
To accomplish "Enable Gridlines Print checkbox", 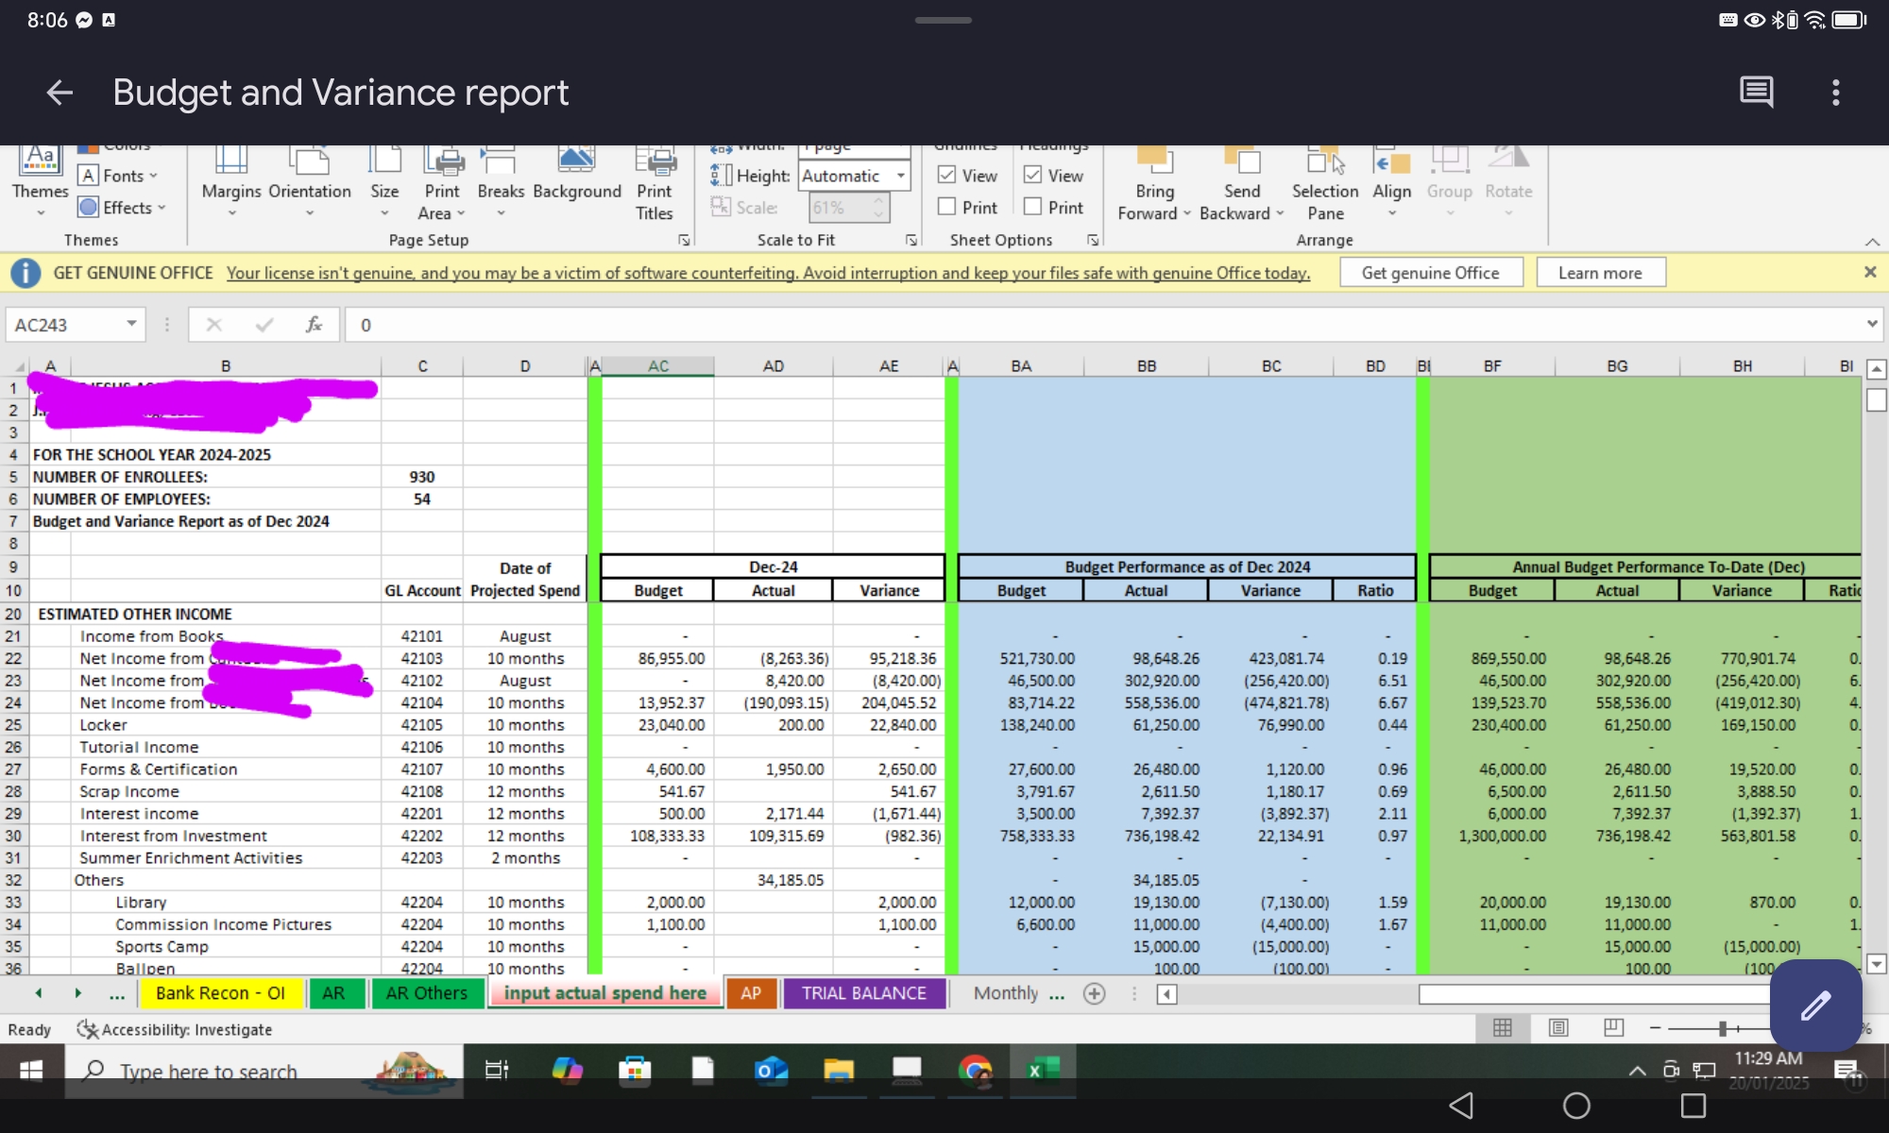I will click(x=947, y=207).
